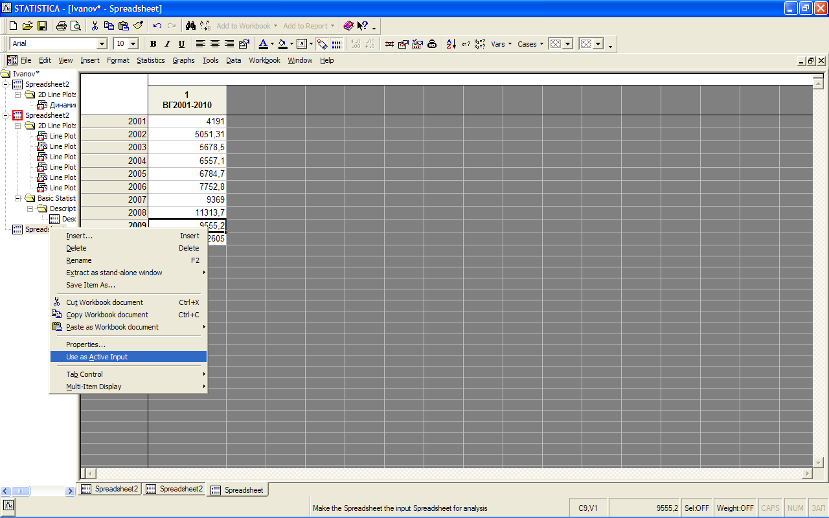The height and width of the screenshot is (518, 829).
Task: Open the Graphs menu
Action: coord(183,60)
